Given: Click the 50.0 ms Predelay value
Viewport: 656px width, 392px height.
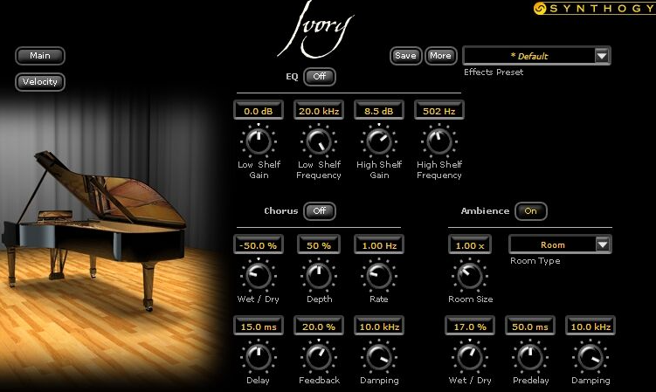Looking at the screenshot, I should [x=530, y=327].
